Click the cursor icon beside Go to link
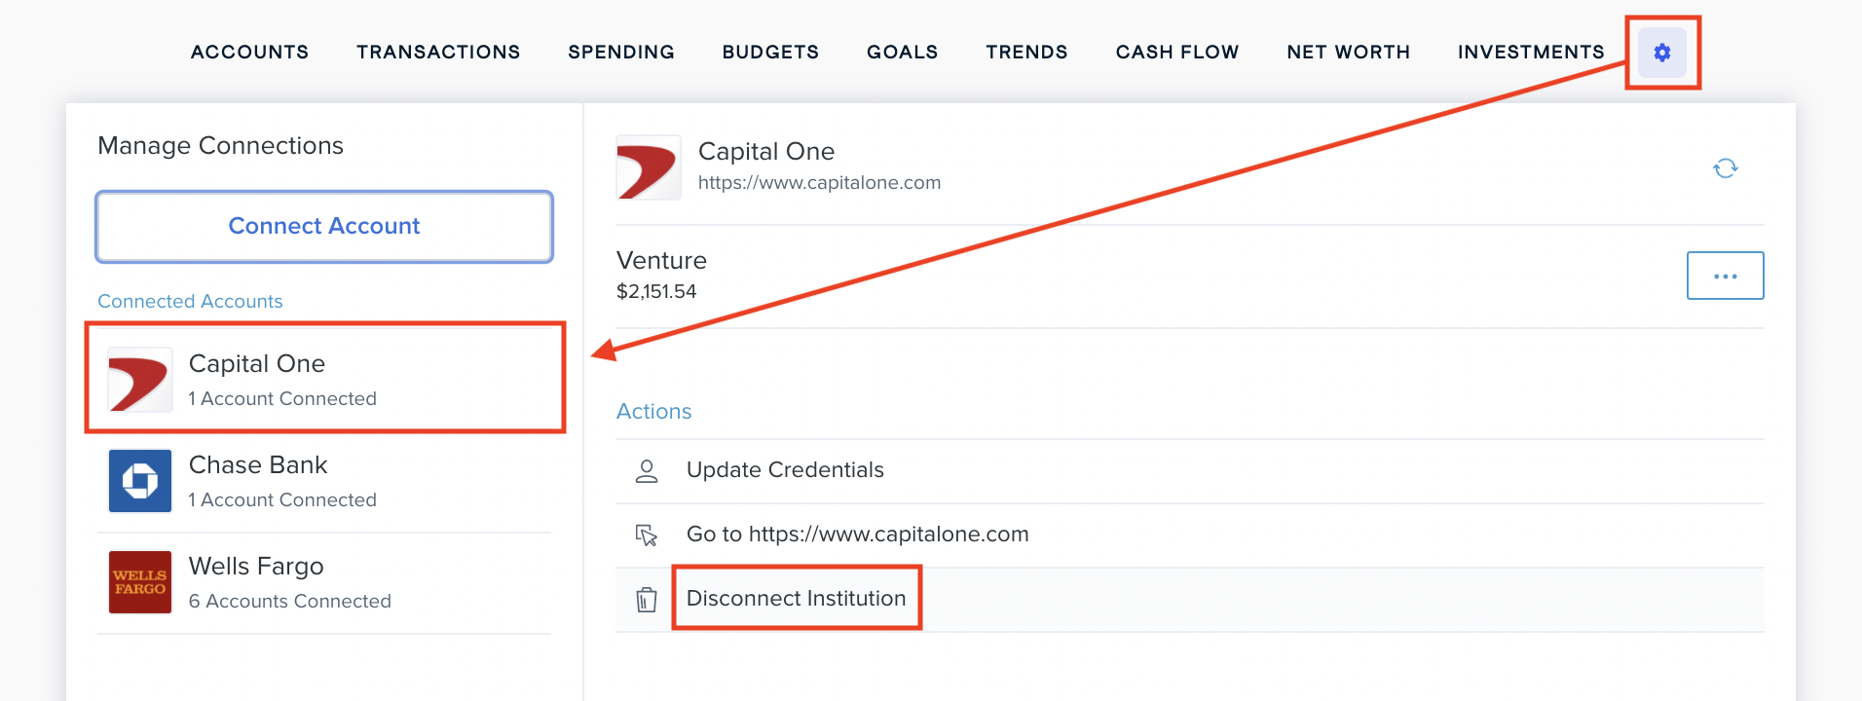 coord(647,535)
